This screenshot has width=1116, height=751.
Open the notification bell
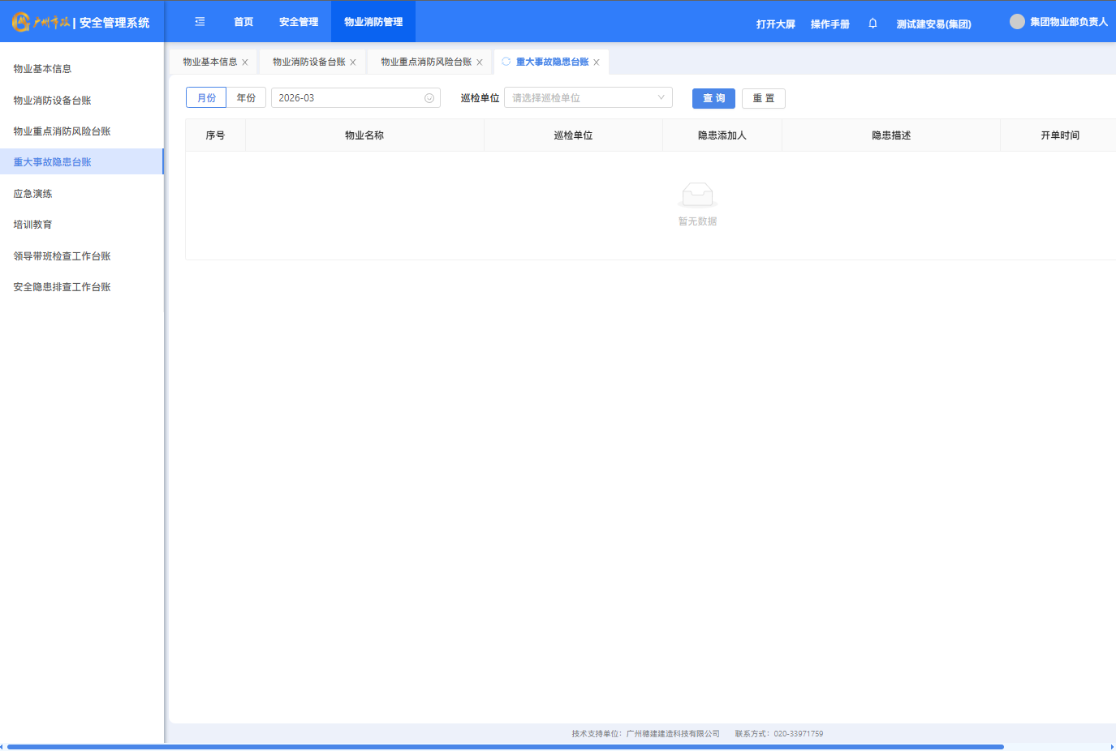point(873,24)
